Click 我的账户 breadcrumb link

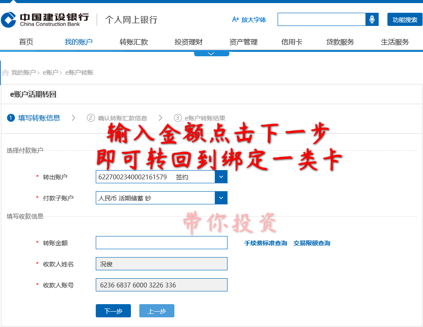23,73
